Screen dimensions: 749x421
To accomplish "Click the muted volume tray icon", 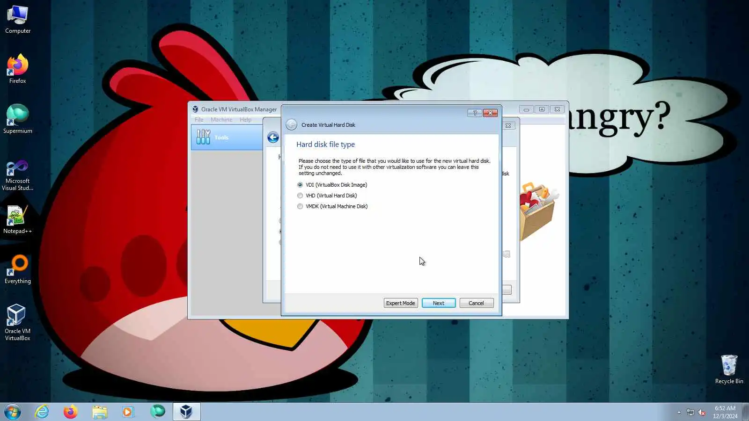I will click(x=702, y=412).
